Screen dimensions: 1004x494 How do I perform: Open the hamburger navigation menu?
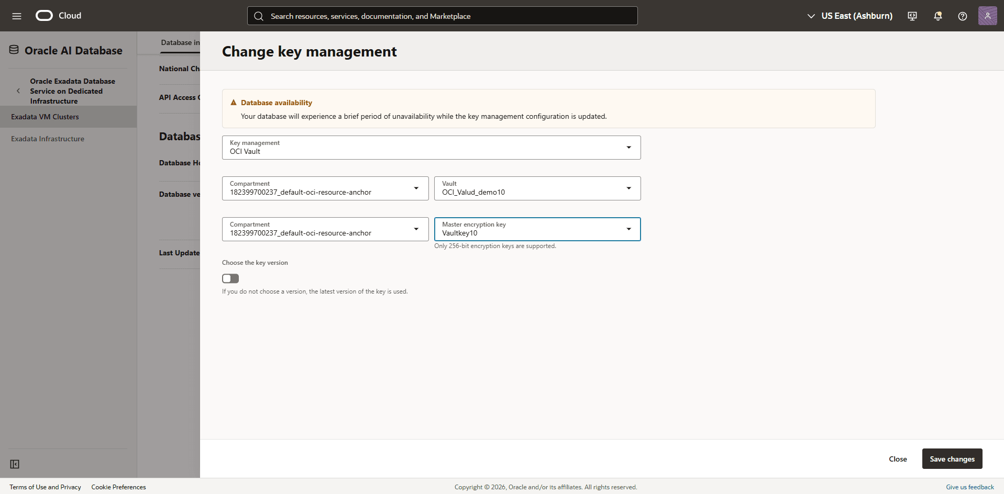pos(17,16)
